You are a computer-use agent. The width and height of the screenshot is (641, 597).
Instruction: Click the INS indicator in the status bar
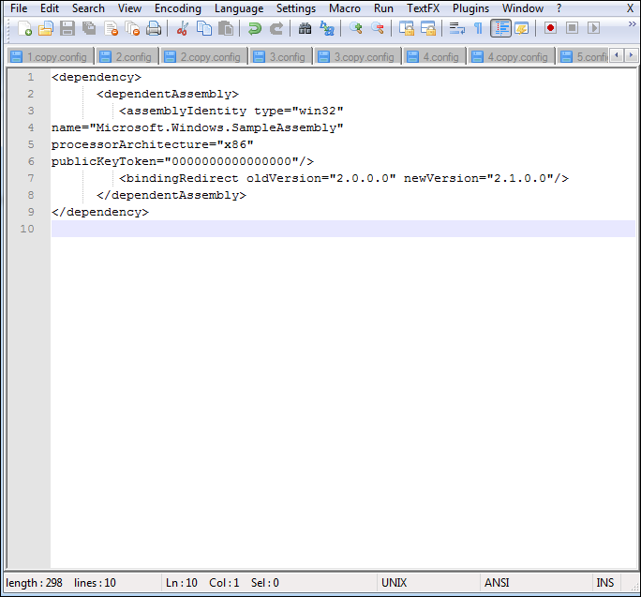[x=605, y=583]
